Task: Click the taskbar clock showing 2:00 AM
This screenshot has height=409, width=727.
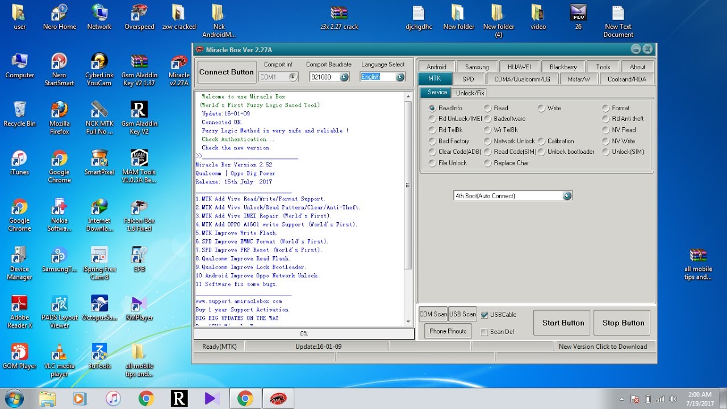Action: tap(699, 398)
